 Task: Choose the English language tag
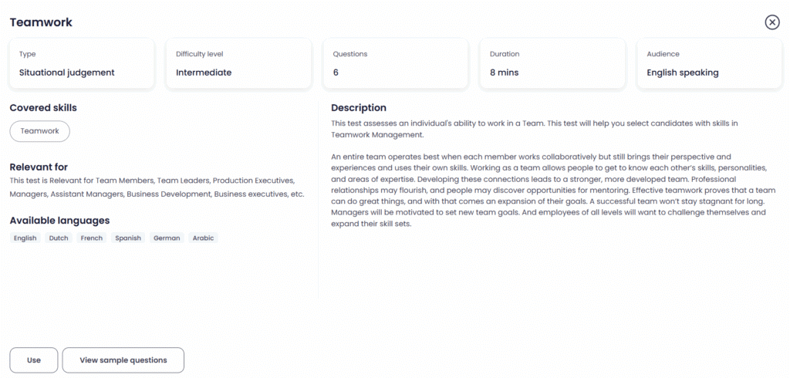[25, 238]
